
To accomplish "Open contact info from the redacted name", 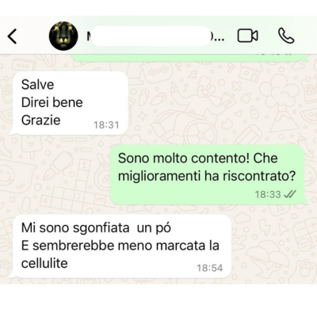I will coord(151,36).
